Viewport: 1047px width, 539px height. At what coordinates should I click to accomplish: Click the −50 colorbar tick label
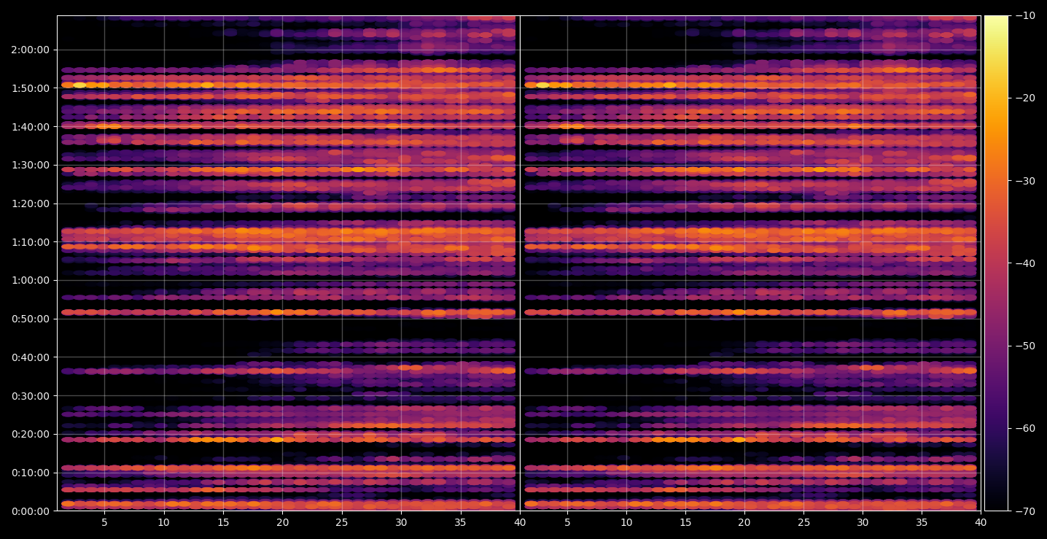(1024, 346)
